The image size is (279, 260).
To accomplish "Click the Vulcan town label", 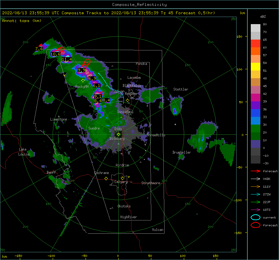I will pos(157,230).
